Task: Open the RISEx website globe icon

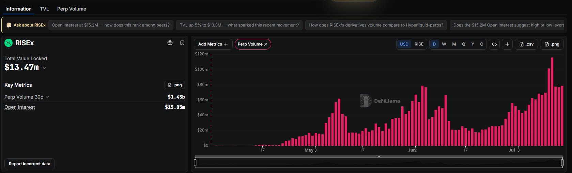Action: tap(170, 43)
